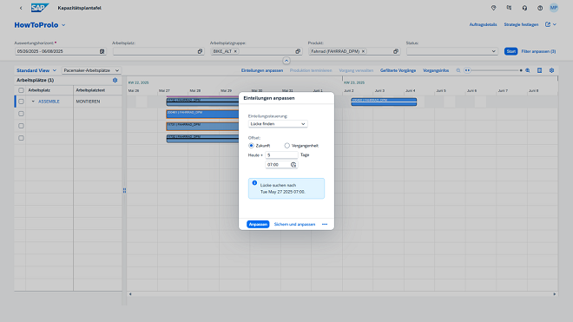Click the zoom in magnifier icon
This screenshot has width=573, height=322.
[x=528, y=70]
